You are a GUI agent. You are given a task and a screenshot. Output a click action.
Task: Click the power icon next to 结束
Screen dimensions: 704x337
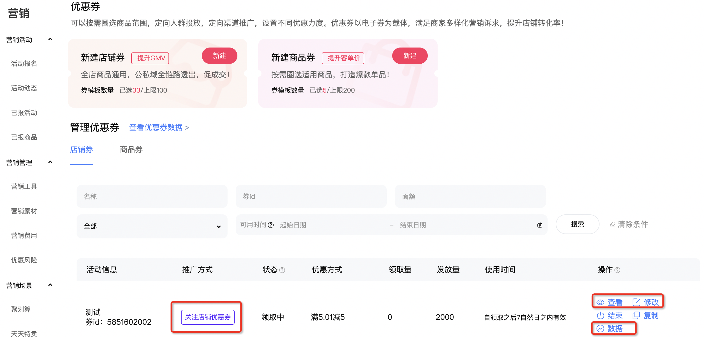(600, 315)
